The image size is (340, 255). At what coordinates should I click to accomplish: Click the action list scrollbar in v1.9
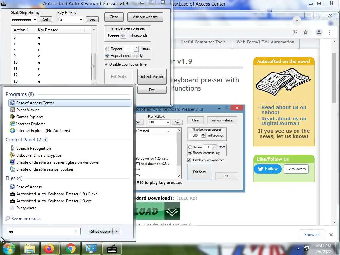pos(94,66)
